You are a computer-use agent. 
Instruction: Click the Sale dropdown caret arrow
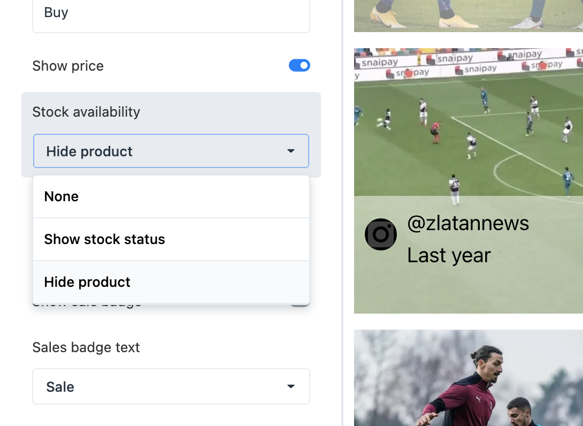291,386
